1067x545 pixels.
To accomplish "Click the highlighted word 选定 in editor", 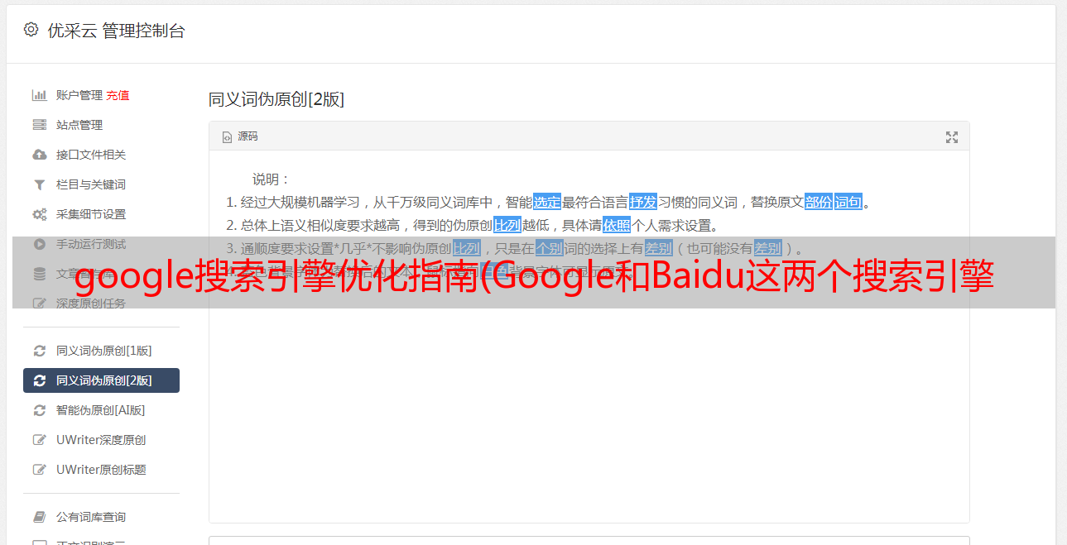I will coord(547,202).
